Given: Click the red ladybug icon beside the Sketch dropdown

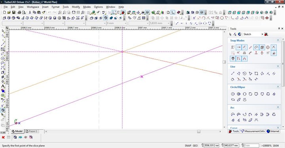Looking at the screenshot, I should click(266, 34).
